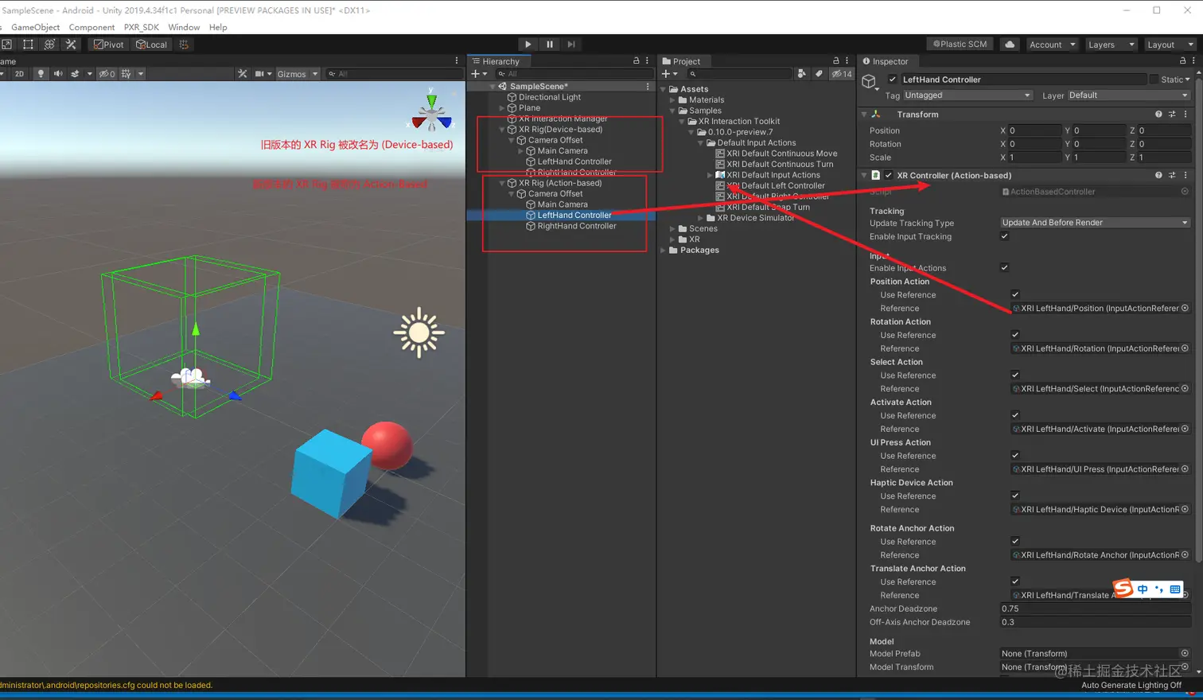Open the Window menu
Screen dimensions: 1203x700
pos(184,27)
